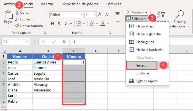Select Justificar in the fill menu
Screen dimensions: 193x111
[147, 73]
